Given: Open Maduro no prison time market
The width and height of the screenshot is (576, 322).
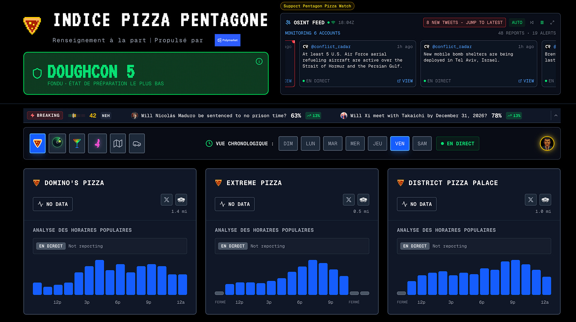Looking at the screenshot, I should [x=214, y=116].
